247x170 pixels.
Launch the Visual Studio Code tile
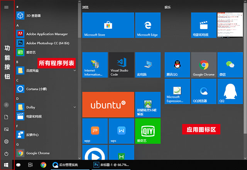(122, 65)
